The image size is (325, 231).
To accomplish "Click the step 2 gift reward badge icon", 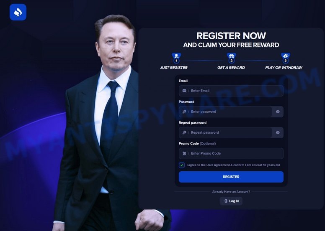I will (x=231, y=58).
